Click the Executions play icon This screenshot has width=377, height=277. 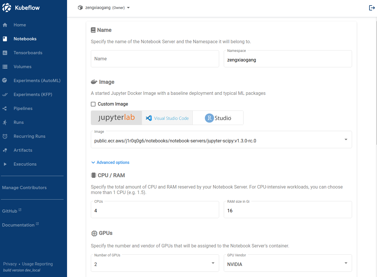[x=5, y=164]
